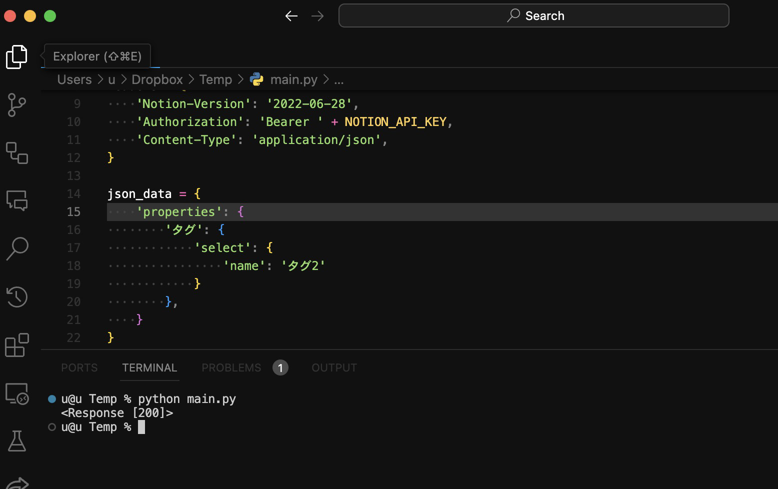Click the Users breadcrumb
Viewport: 778px width, 489px height.
(74, 79)
